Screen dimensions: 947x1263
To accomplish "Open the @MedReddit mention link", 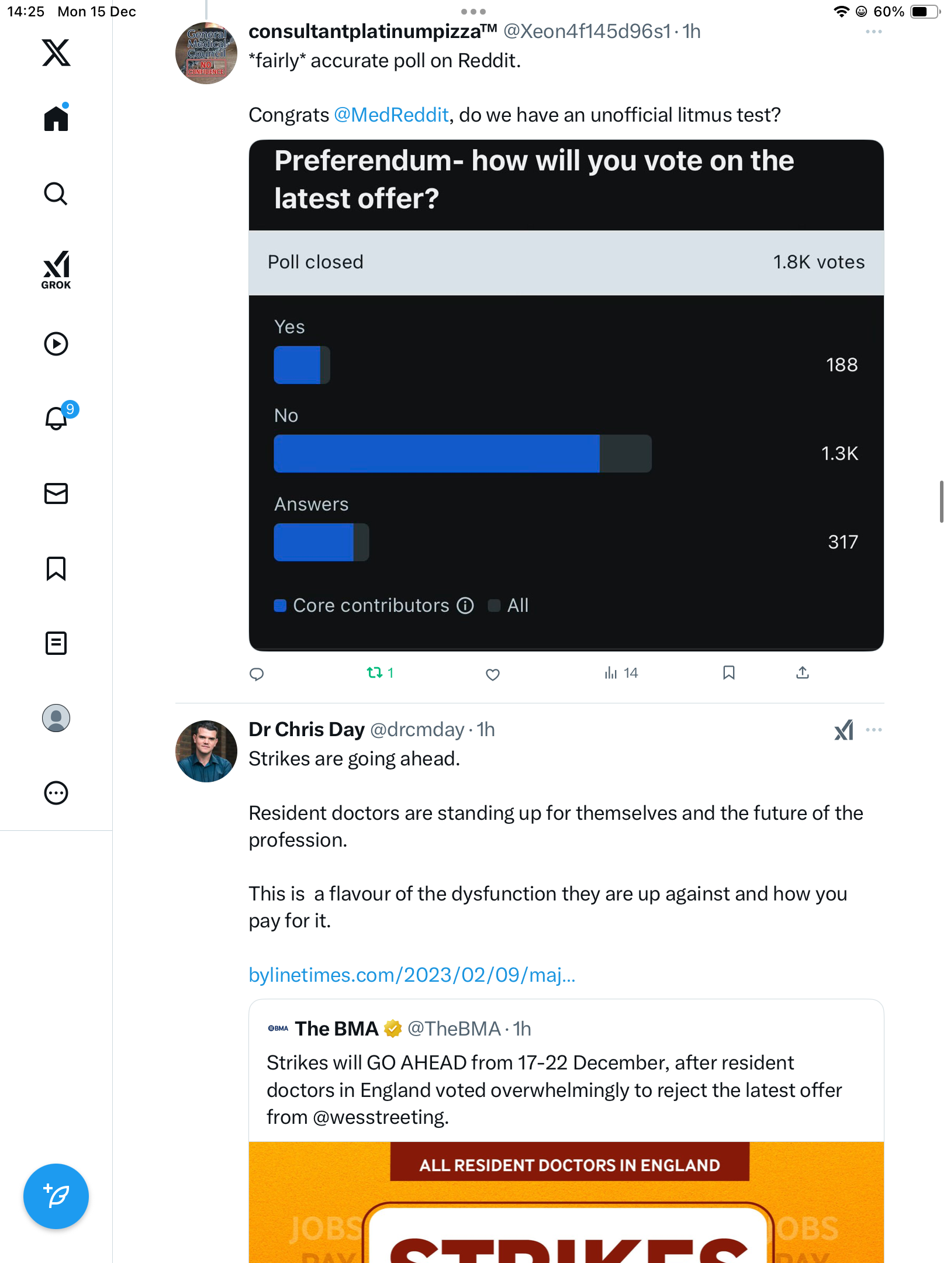I will pyautogui.click(x=391, y=115).
